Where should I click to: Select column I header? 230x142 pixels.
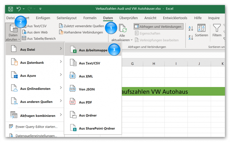tap(176, 64)
